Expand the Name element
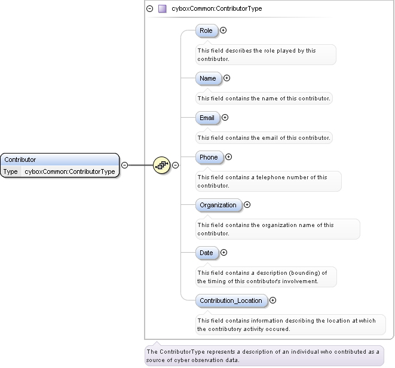The height and width of the screenshot is (368, 395). [226, 78]
